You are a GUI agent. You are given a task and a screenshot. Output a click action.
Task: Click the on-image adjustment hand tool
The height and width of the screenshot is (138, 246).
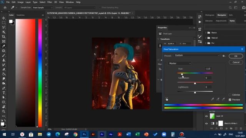coord(166,99)
